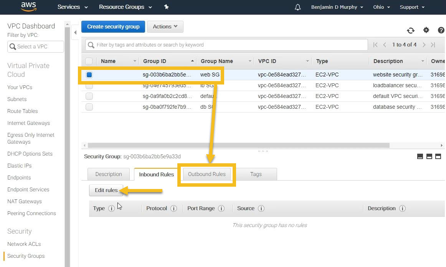Screen dimensions: 446x267
Task: Switch to the Outbound Rules tab
Action: [206, 174]
